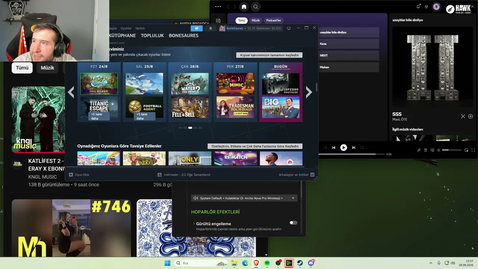Toggle Spotify repeat

coord(362,148)
